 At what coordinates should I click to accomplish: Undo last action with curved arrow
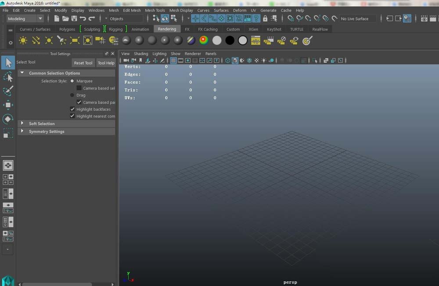coord(83,19)
